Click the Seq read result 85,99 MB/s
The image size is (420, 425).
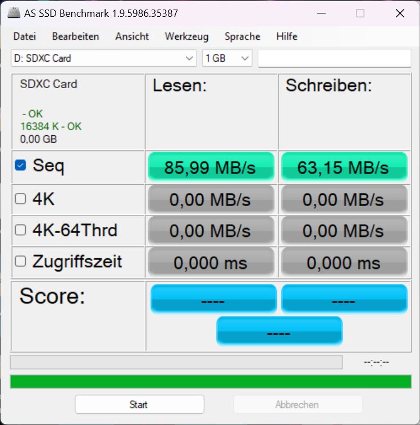[211, 167]
